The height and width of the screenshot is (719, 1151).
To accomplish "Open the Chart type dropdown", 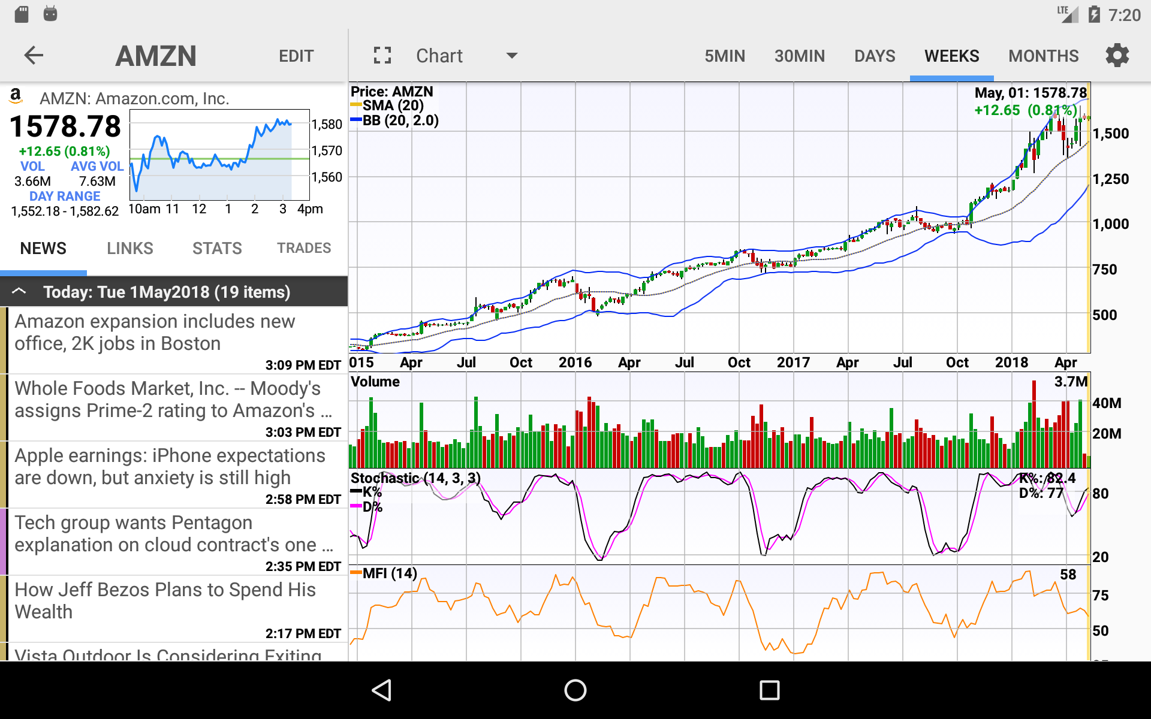I will pyautogui.click(x=466, y=56).
